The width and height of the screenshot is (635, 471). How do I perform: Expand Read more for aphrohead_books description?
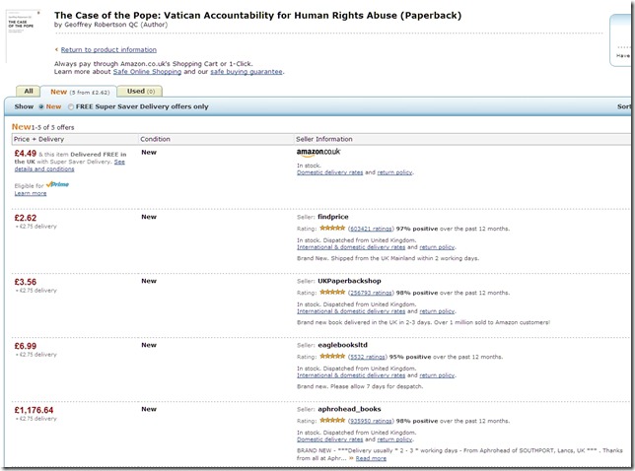pyautogui.click(x=371, y=458)
